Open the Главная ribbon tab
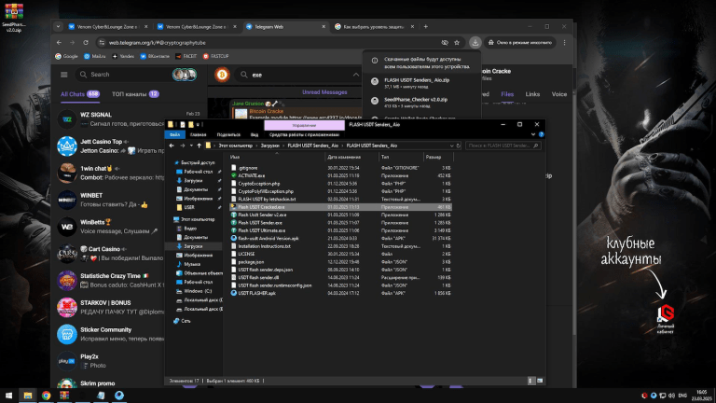 (x=199, y=134)
